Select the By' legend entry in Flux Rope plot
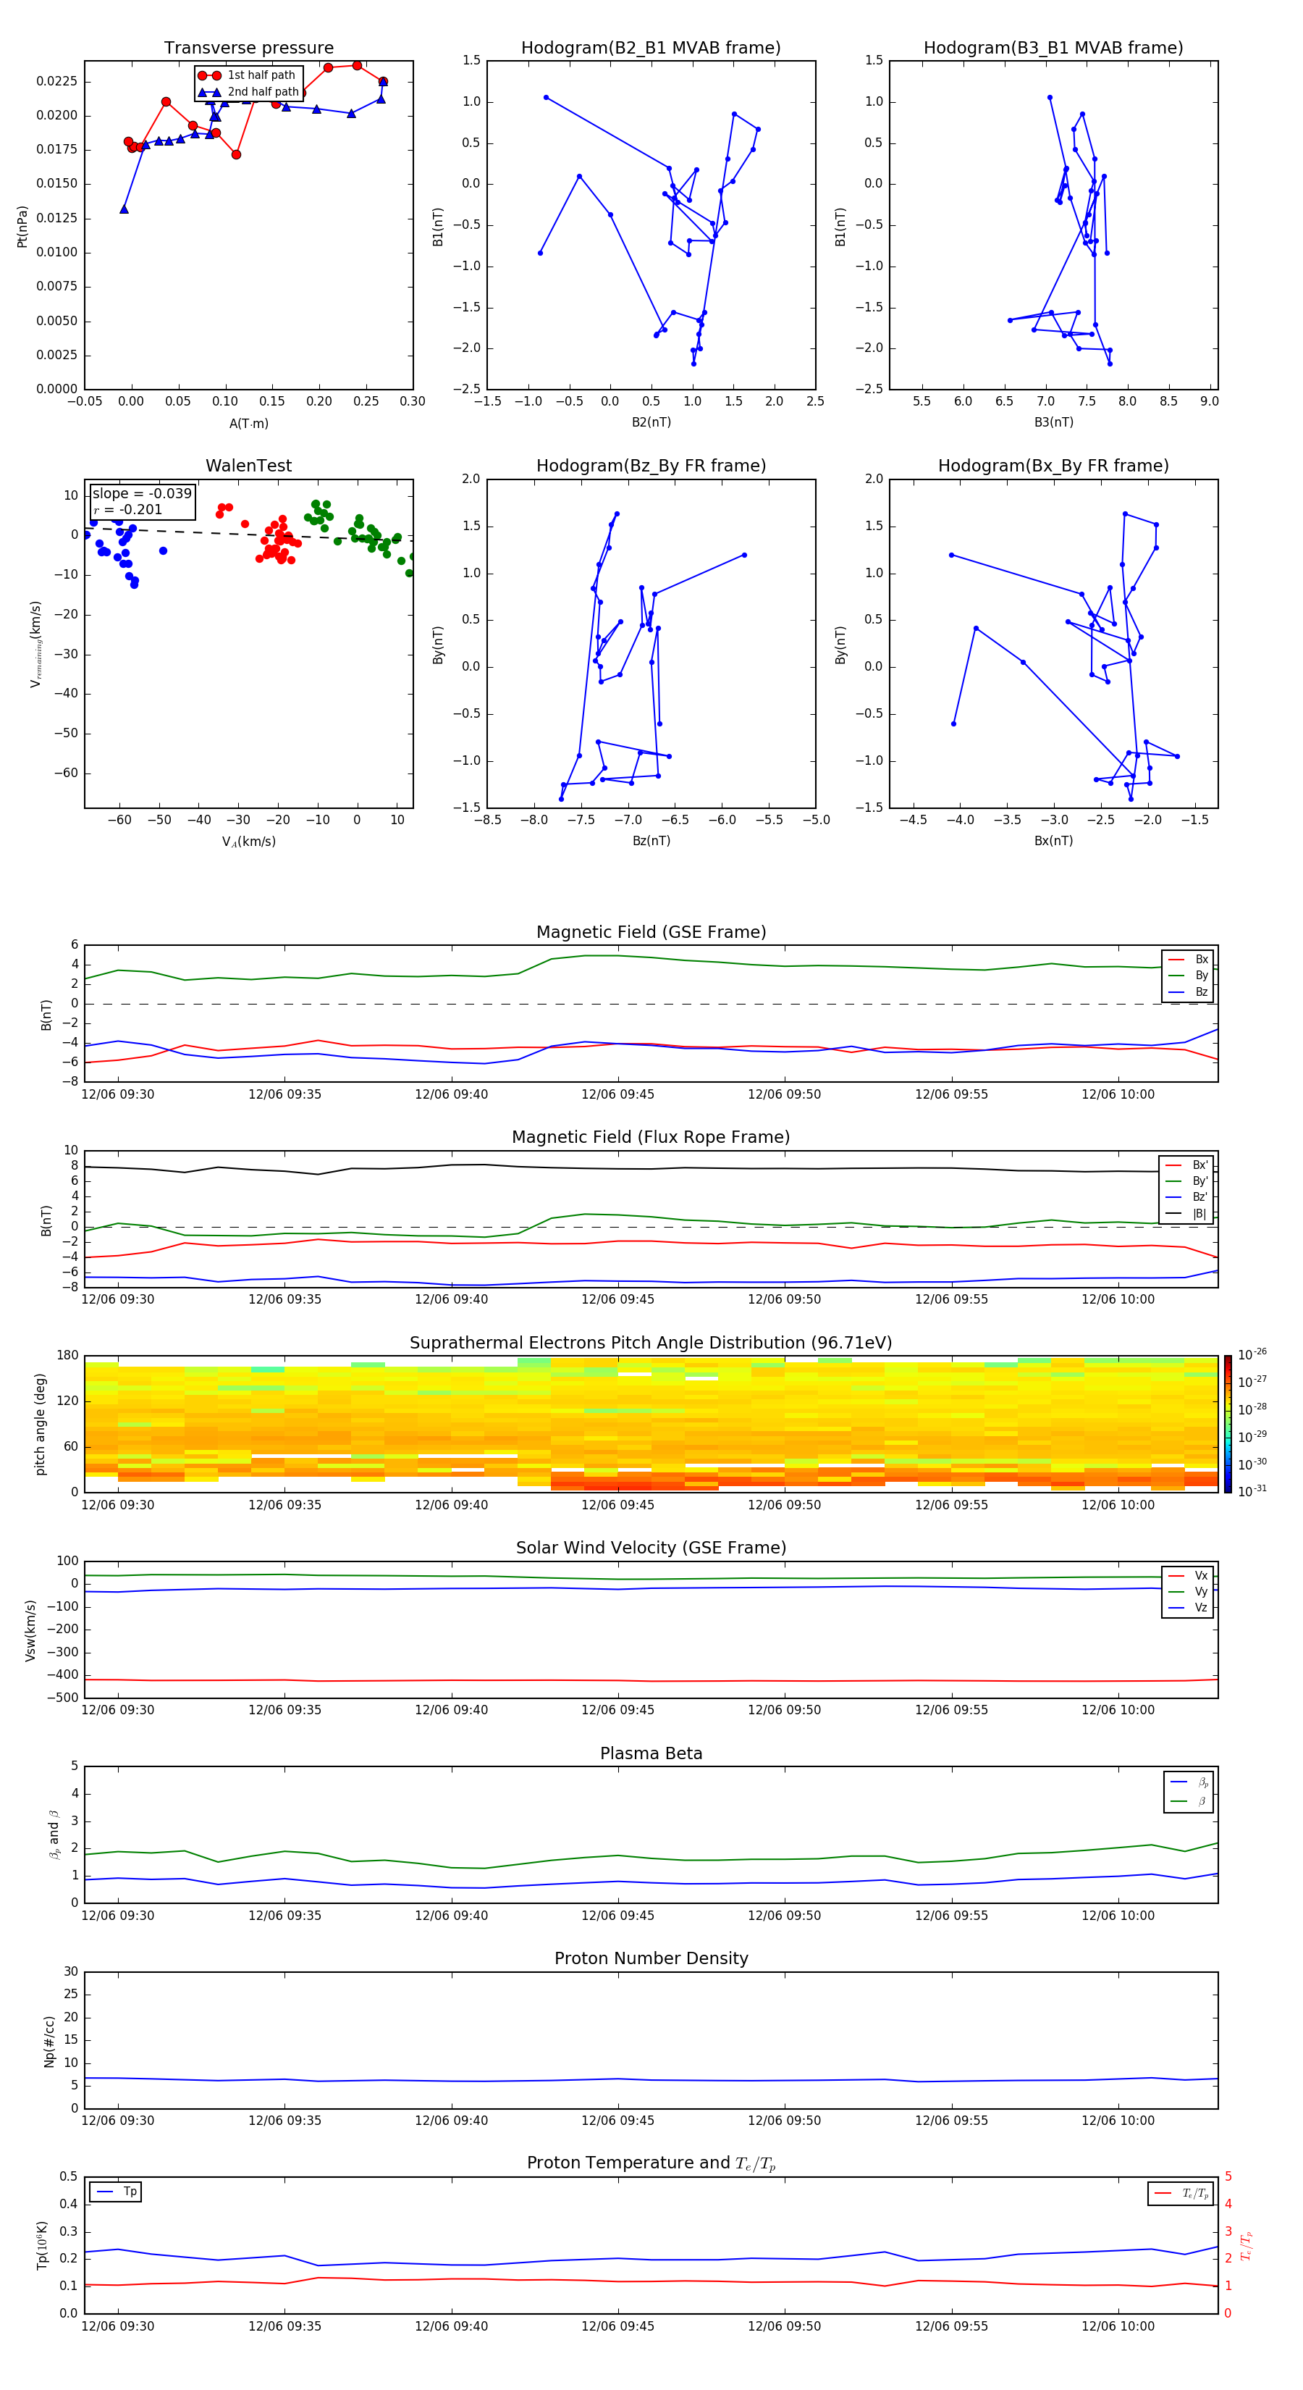This screenshot has width=1303, height=2390. 1187,1182
